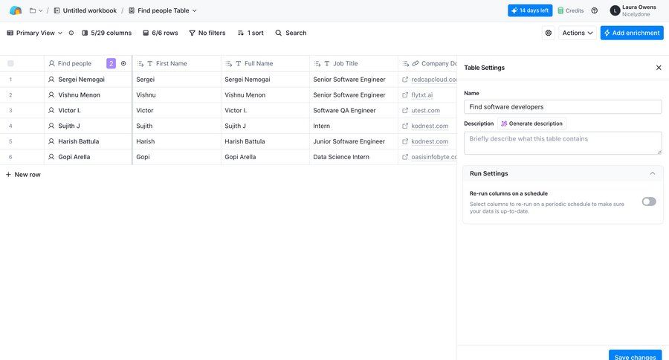This screenshot has height=360, width=669.
Task: Click the Find people column settings icon
Action: (x=123, y=63)
